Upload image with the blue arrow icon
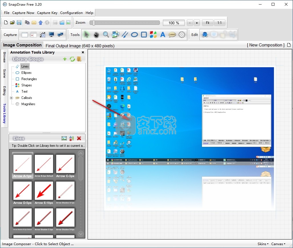 [41, 23]
